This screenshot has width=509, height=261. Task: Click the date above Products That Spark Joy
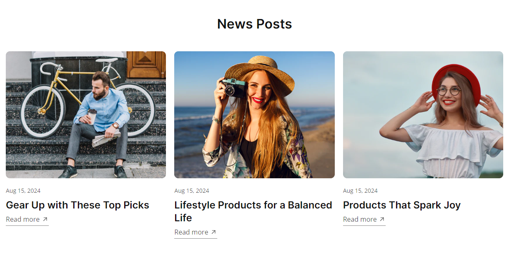[360, 191]
